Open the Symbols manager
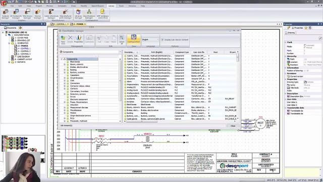The image size is (323, 182). (x=6, y=14)
